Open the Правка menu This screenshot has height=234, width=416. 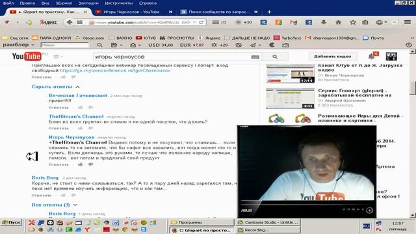27,3
